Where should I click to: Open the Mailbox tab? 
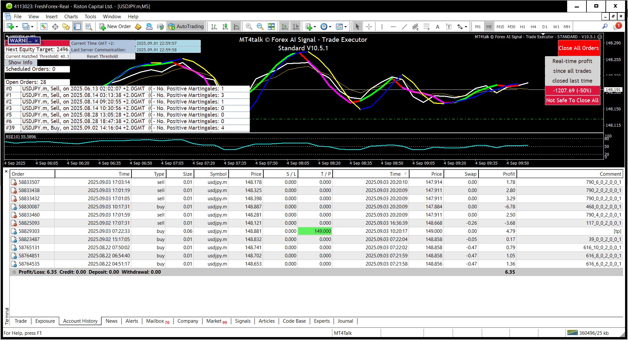[x=158, y=321]
